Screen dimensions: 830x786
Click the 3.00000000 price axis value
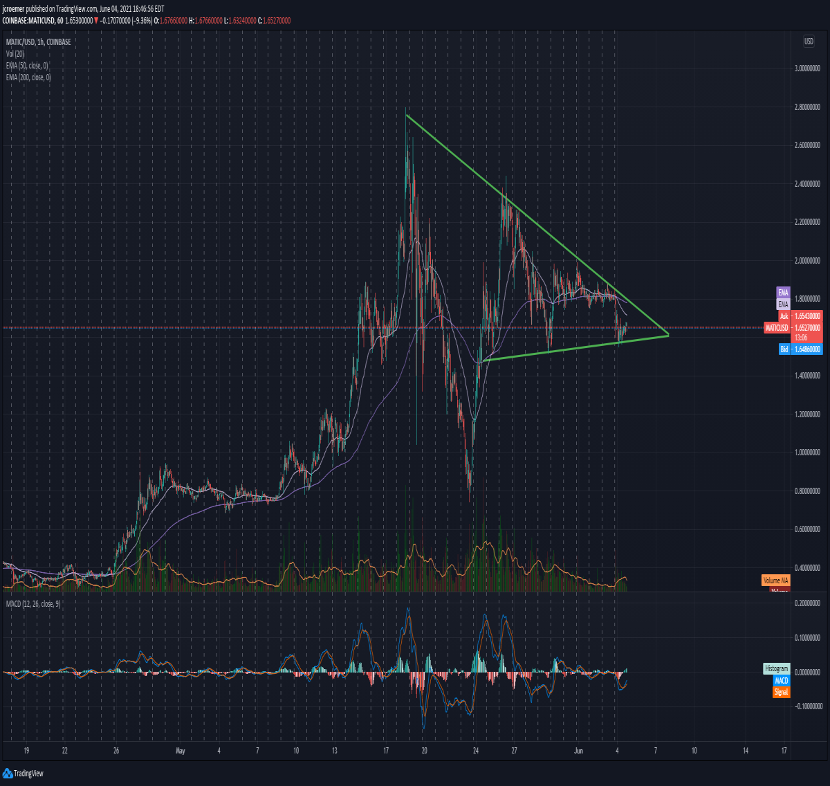(x=807, y=68)
